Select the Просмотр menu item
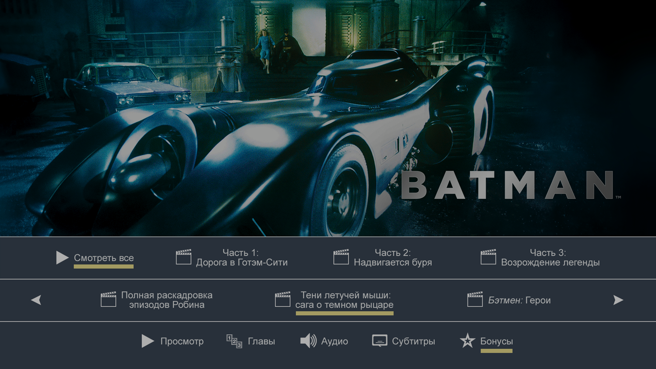Viewport: 656px width, 369px height. pyautogui.click(x=182, y=341)
